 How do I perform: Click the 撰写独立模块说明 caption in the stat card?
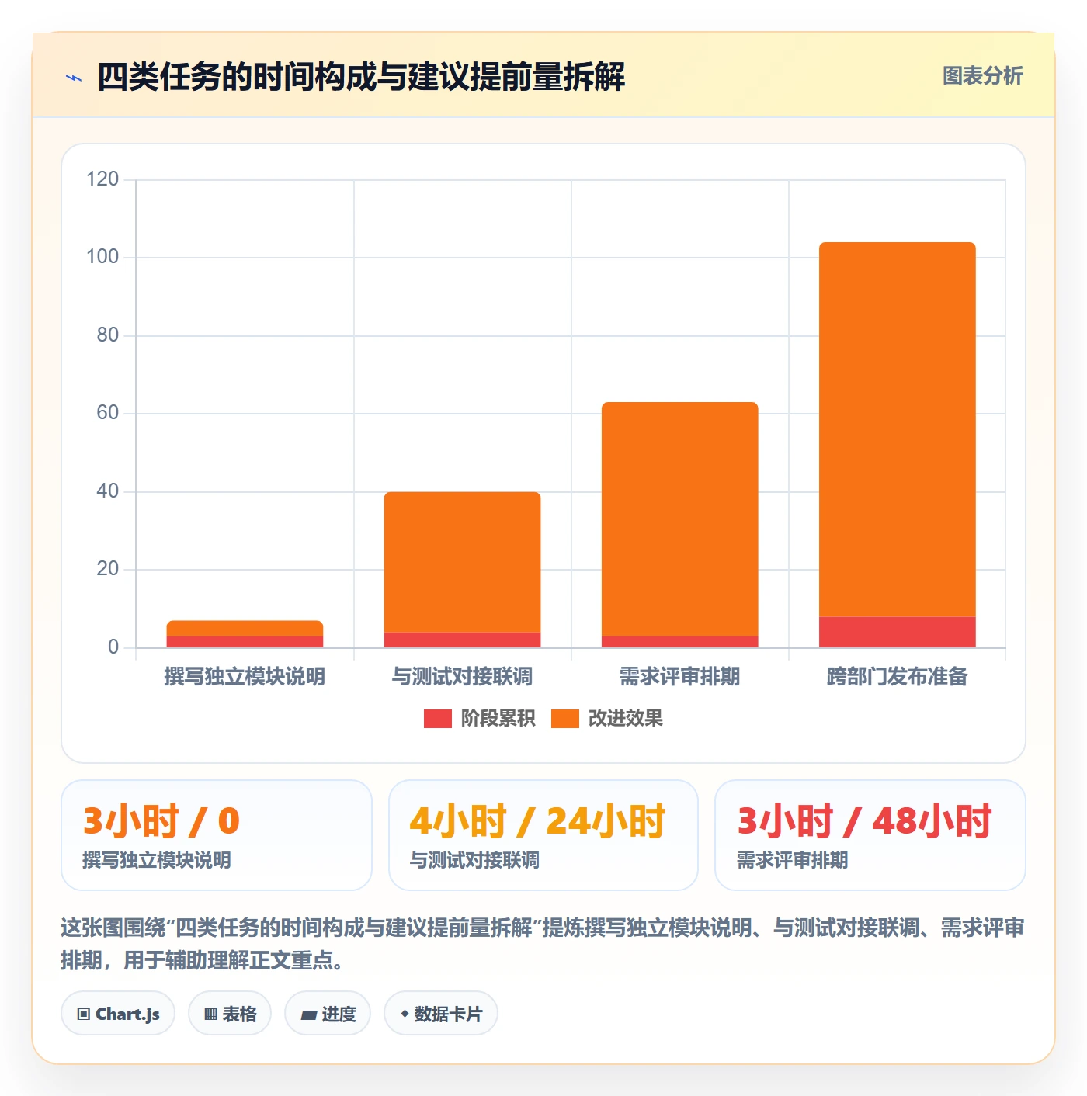pyautogui.click(x=157, y=860)
